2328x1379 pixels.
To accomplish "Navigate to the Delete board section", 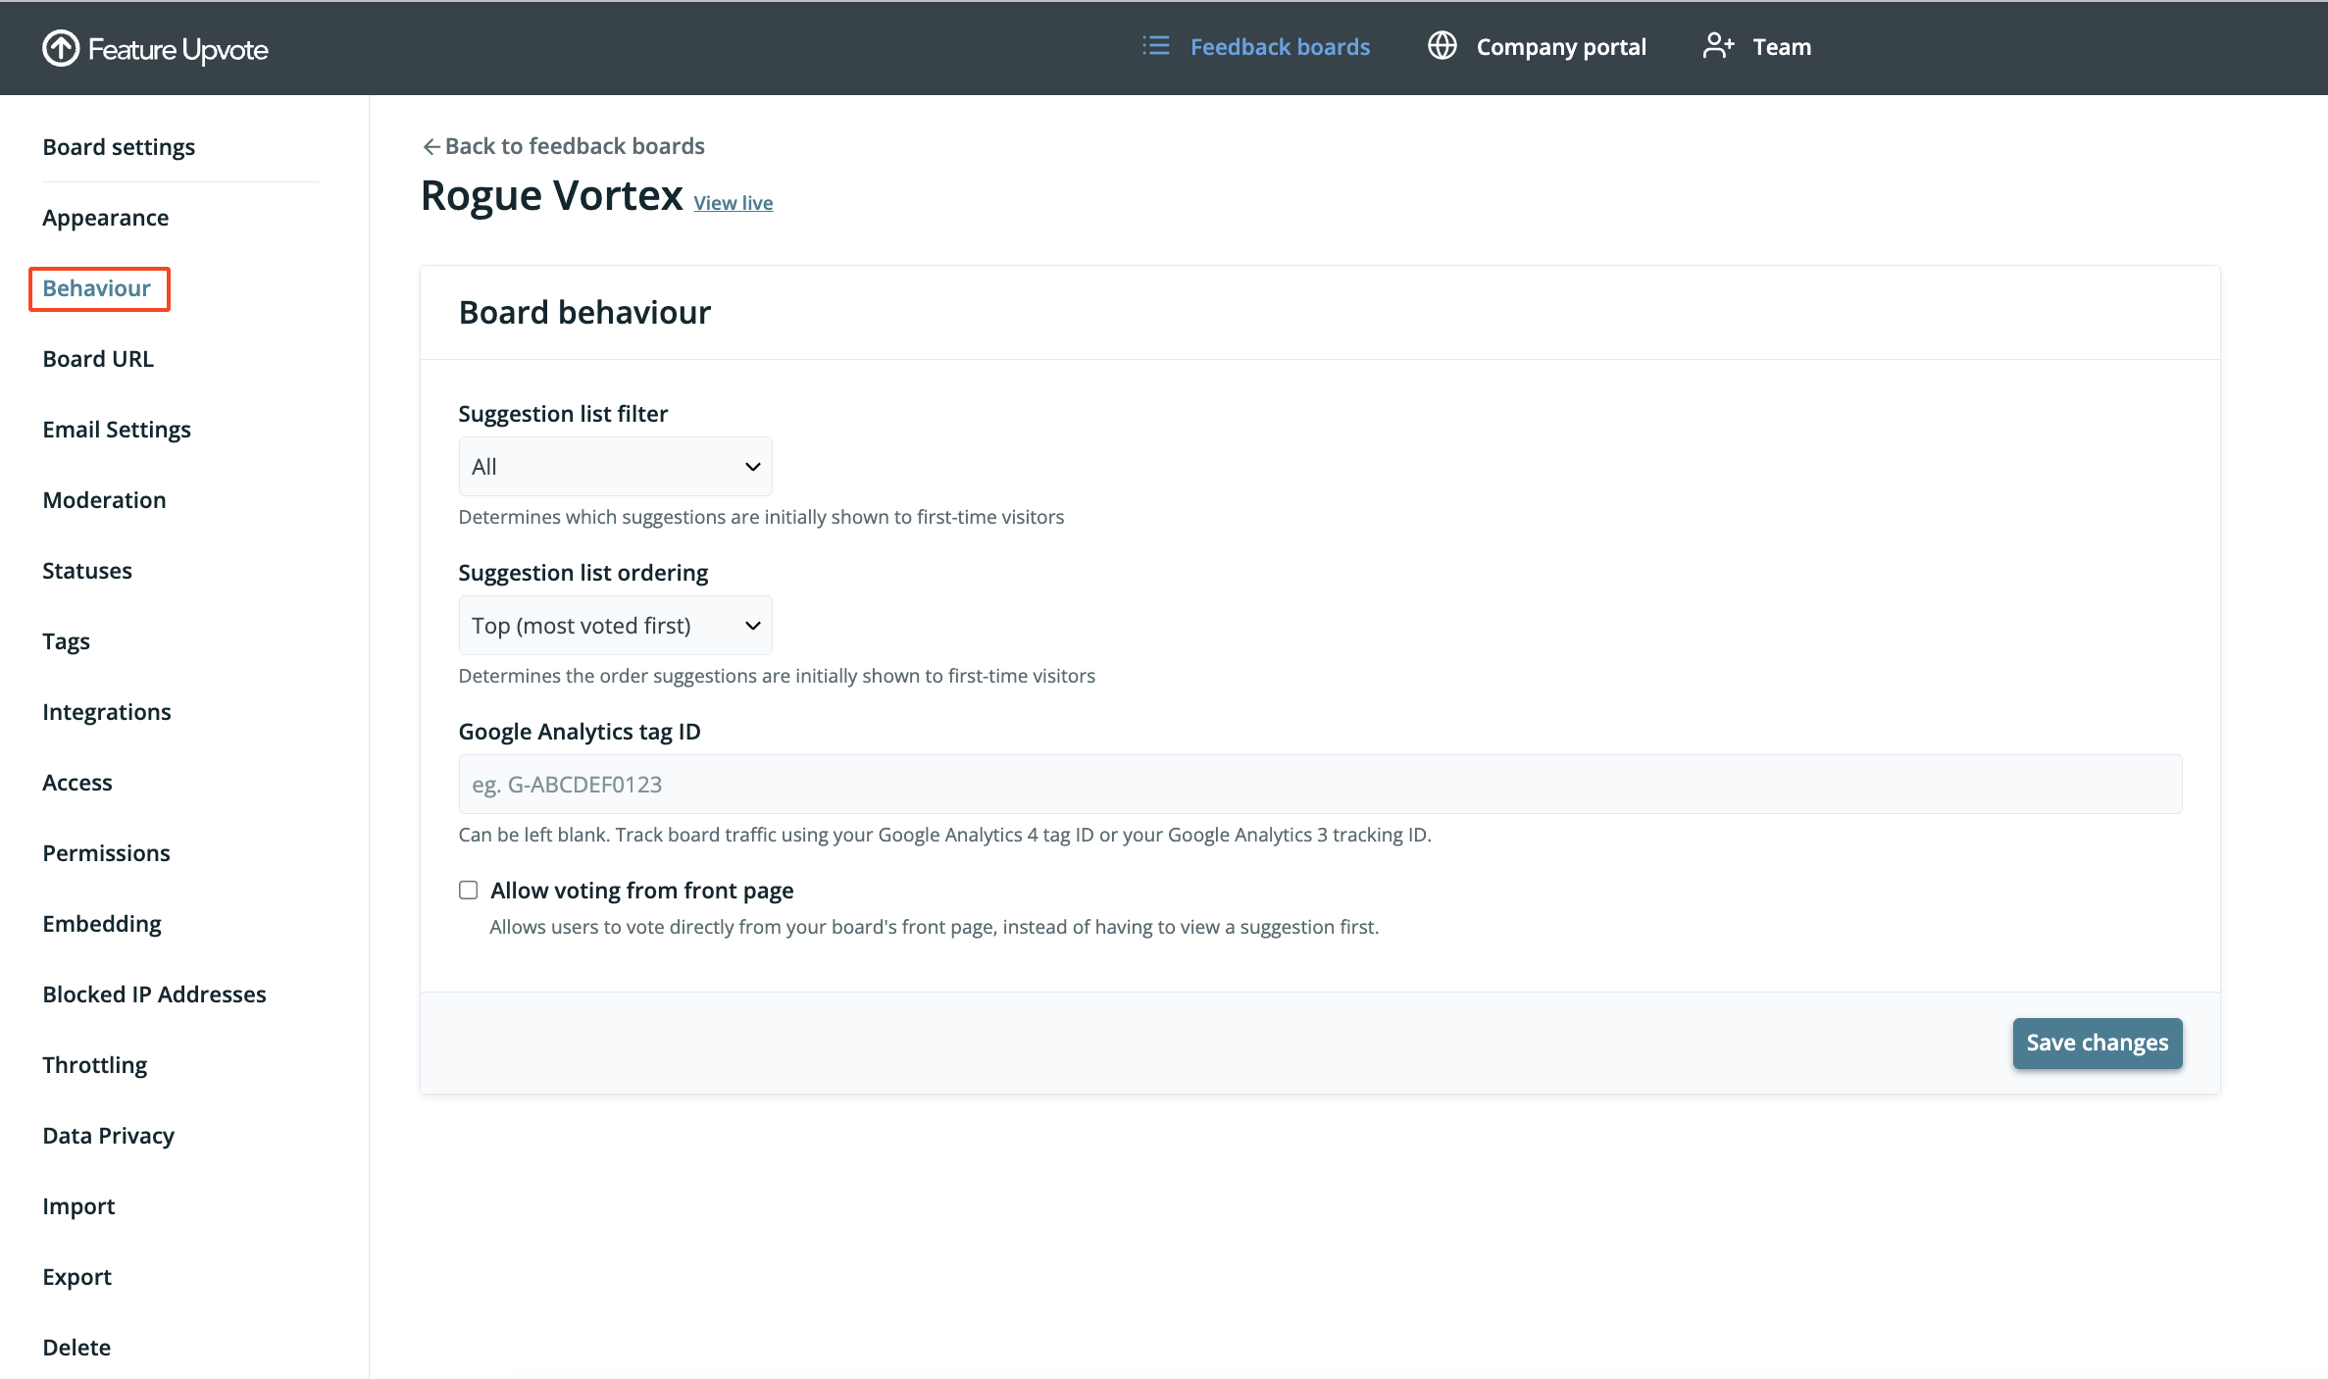I will pyautogui.click(x=76, y=1348).
